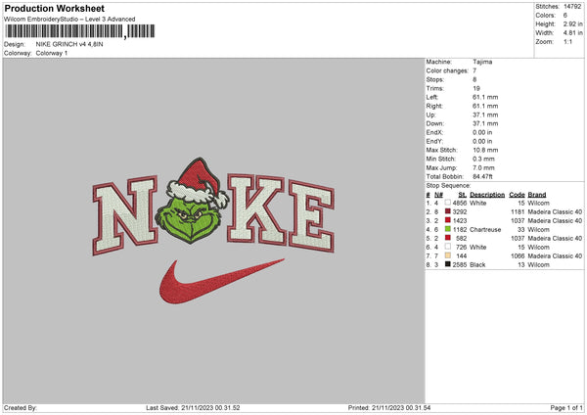Click the 'Brand' column header
The image size is (587, 415).
tap(537, 195)
